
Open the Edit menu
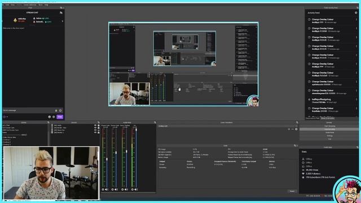7,5
